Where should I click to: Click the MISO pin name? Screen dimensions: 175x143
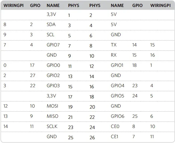(52, 116)
